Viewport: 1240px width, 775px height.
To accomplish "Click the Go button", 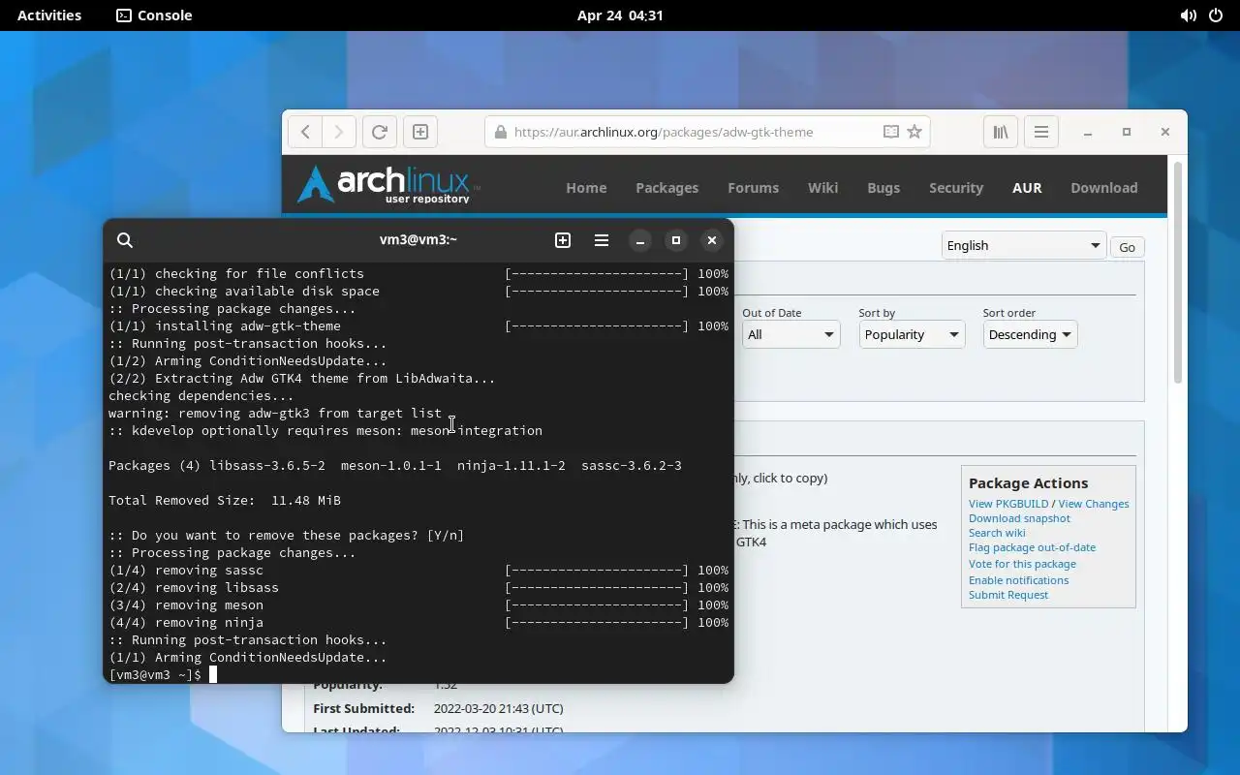I will (x=1127, y=247).
